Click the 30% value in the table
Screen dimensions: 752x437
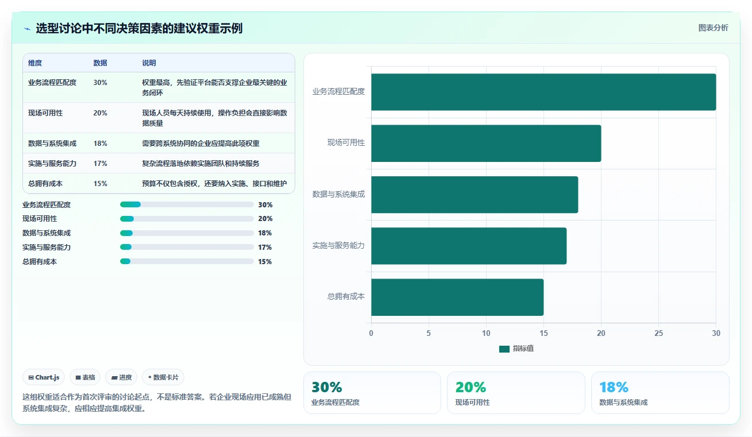coord(100,83)
